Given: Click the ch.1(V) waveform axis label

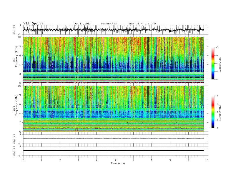Looking at the screenshot, I should 14,30.
